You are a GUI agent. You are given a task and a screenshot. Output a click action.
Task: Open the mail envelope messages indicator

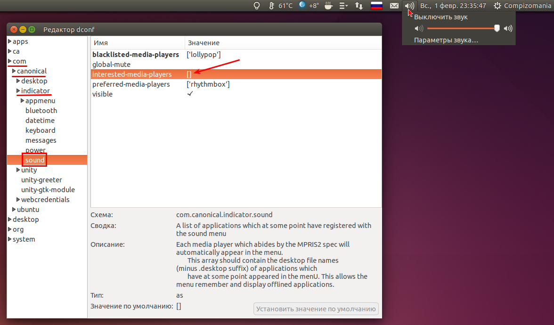pyautogui.click(x=394, y=6)
